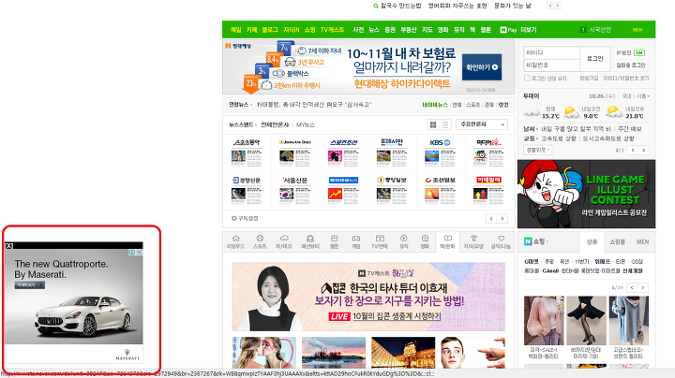The height and width of the screenshot is (378, 675).
Task: Open 아이디/비밀번호 찾기 link
Action: (x=626, y=79)
